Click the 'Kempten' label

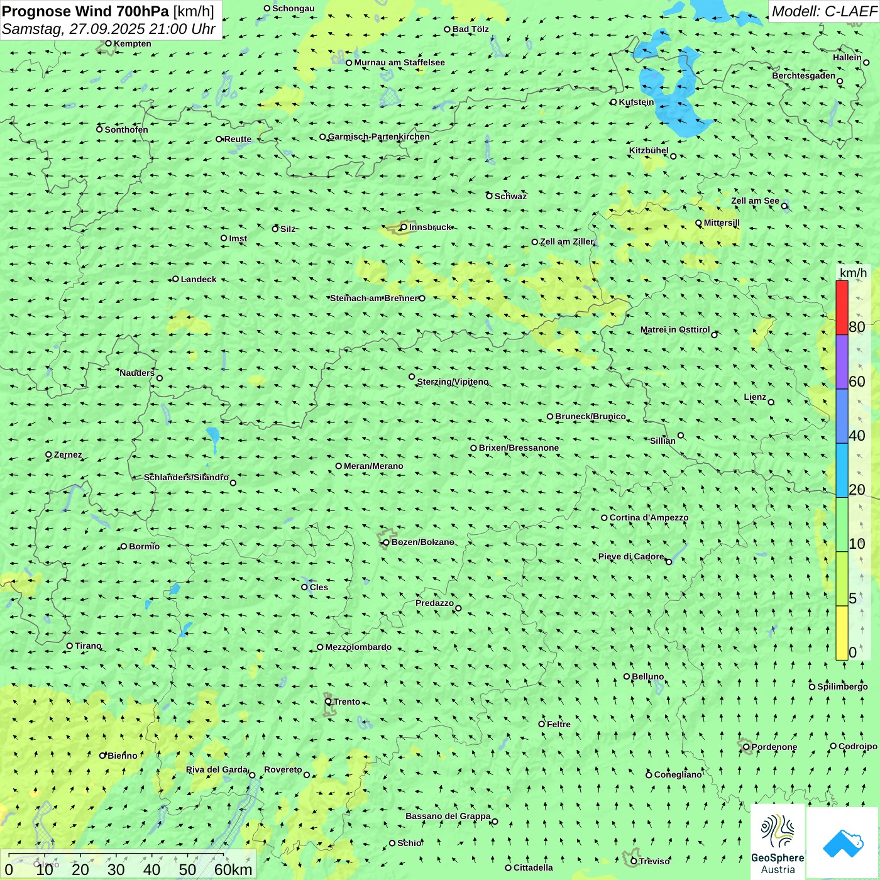(x=133, y=43)
